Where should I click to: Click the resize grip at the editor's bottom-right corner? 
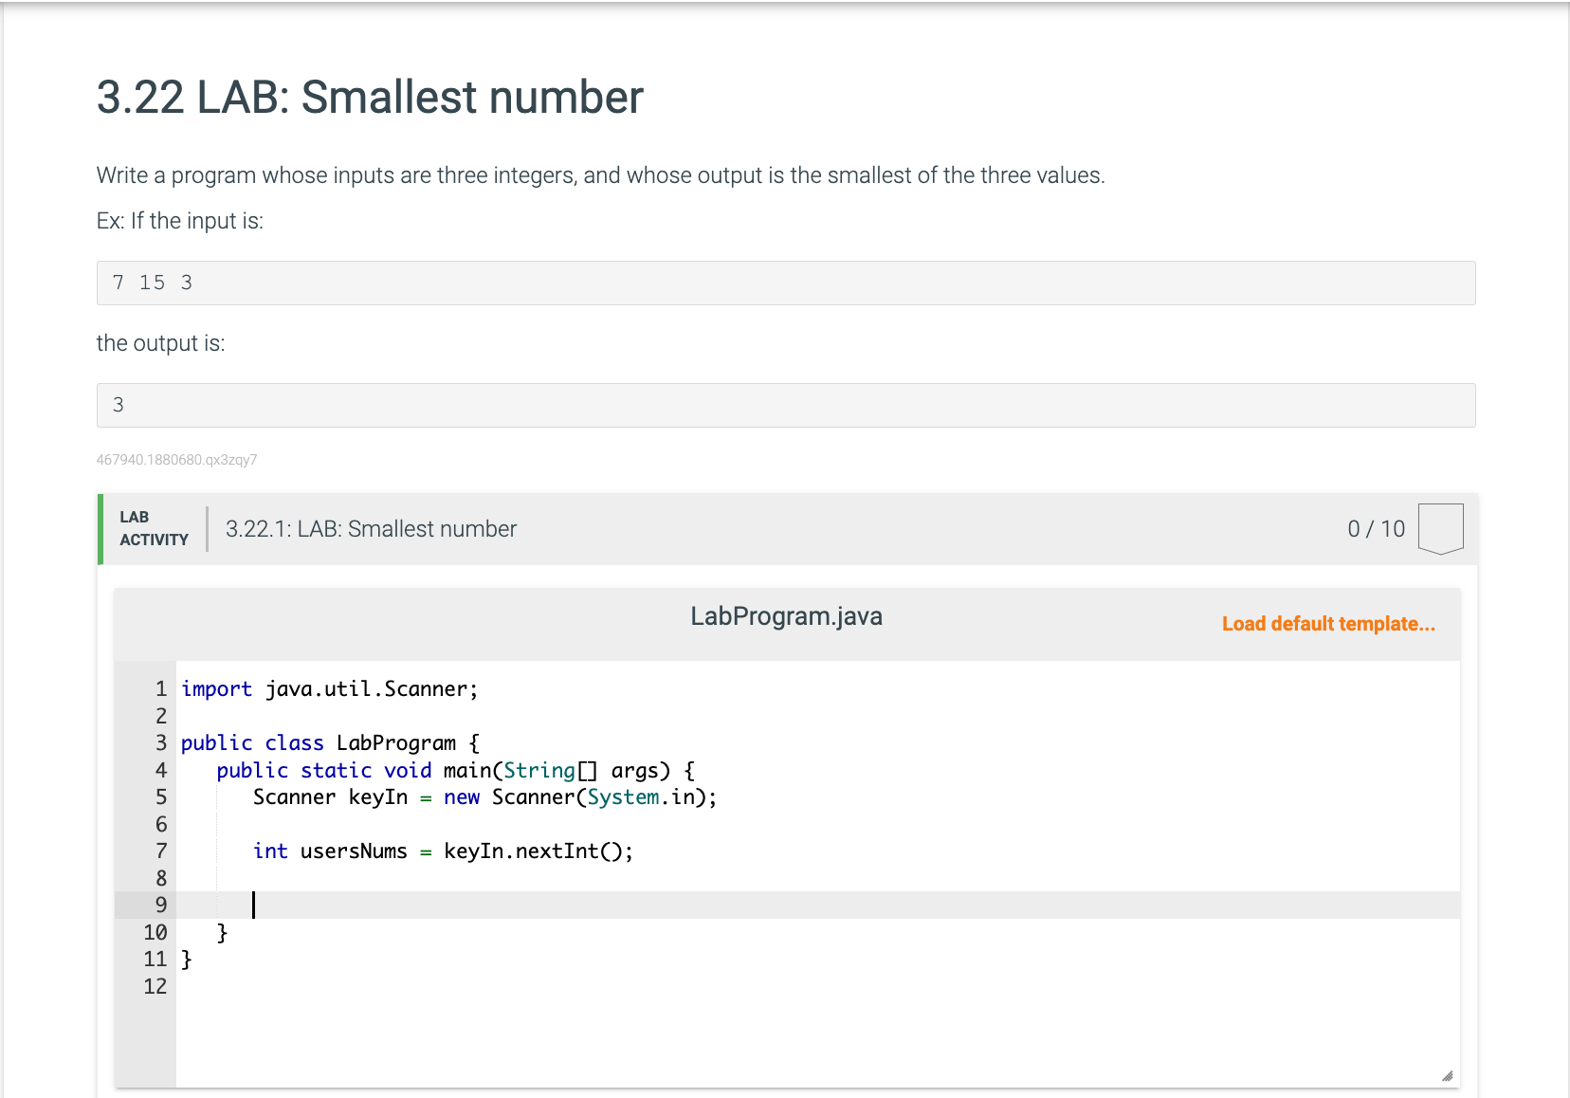pyautogui.click(x=1446, y=1076)
